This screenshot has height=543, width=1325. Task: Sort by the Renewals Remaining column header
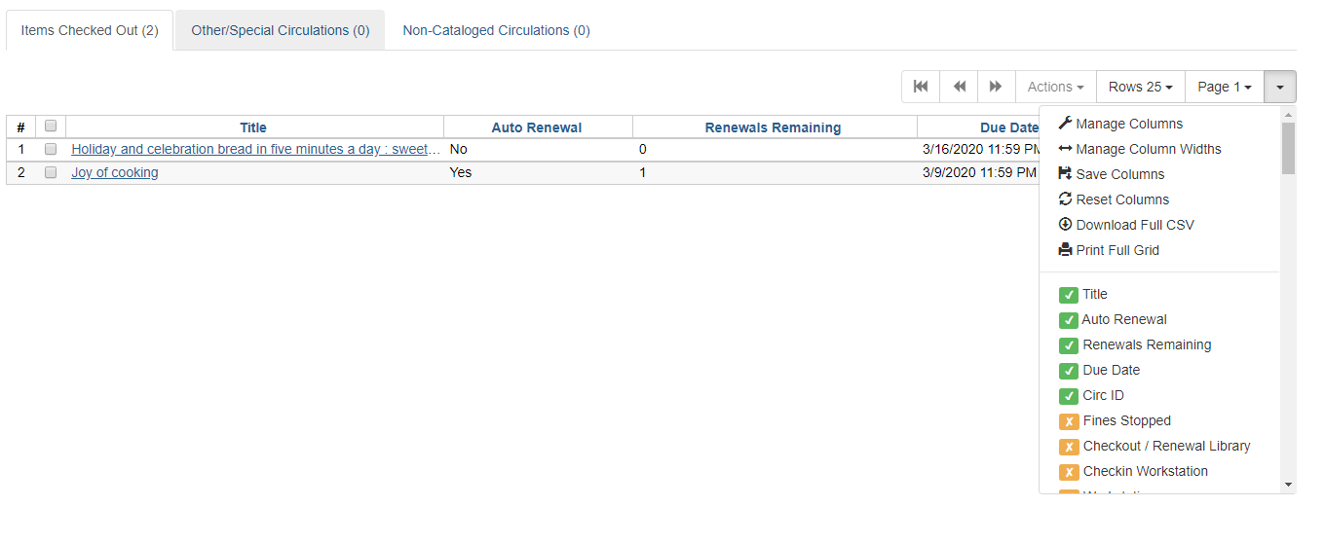[x=773, y=127]
